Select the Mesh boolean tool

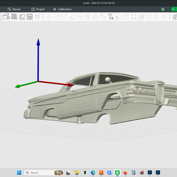pos(87,17)
